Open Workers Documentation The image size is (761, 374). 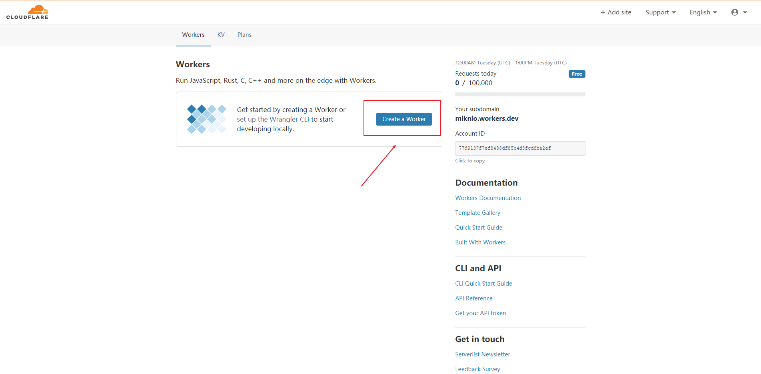488,198
